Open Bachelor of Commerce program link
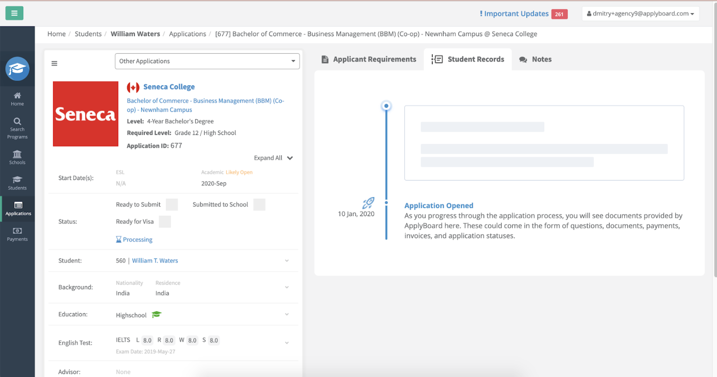The width and height of the screenshot is (717, 377). click(205, 105)
